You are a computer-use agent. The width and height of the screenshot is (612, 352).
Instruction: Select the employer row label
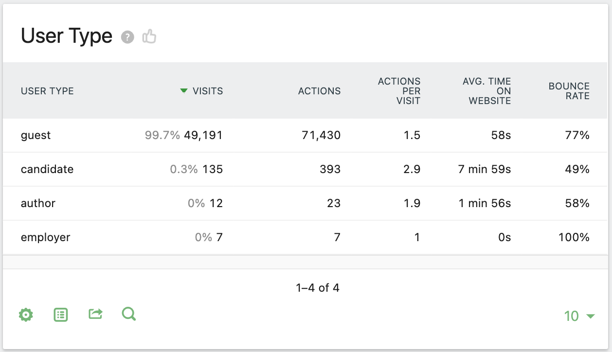tap(45, 237)
